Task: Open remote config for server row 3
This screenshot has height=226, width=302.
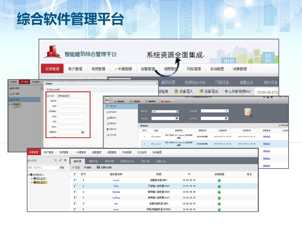Action: (x=219, y=192)
